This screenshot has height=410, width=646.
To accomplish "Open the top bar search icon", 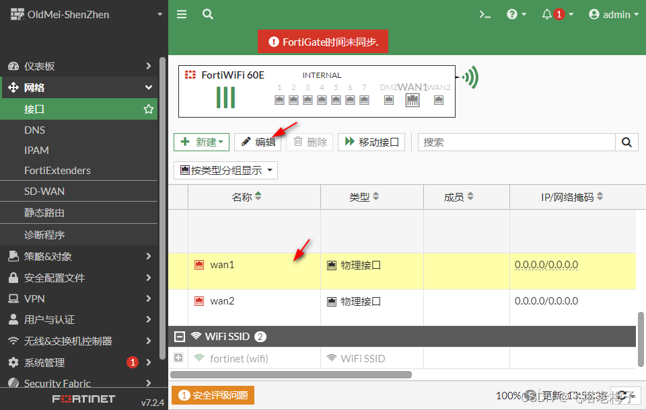I will point(208,14).
